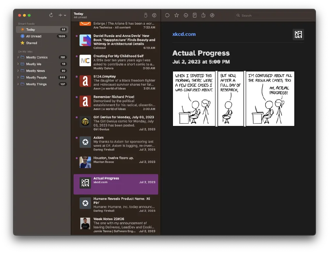This screenshot has width=329, height=253.
Task: Click the Mostly News folder icon
Action: pyautogui.click(x=22, y=71)
